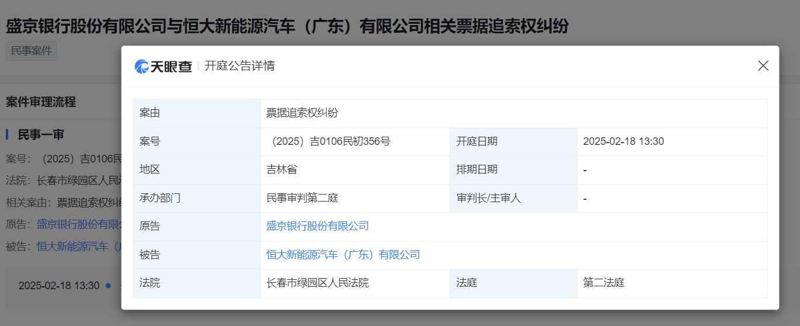Image resolution: width=800 pixels, height=326 pixels.
Task: Click the page title 盛京银行股份有限公司与恒大新能源汽车 dispute
Action: coord(287,26)
